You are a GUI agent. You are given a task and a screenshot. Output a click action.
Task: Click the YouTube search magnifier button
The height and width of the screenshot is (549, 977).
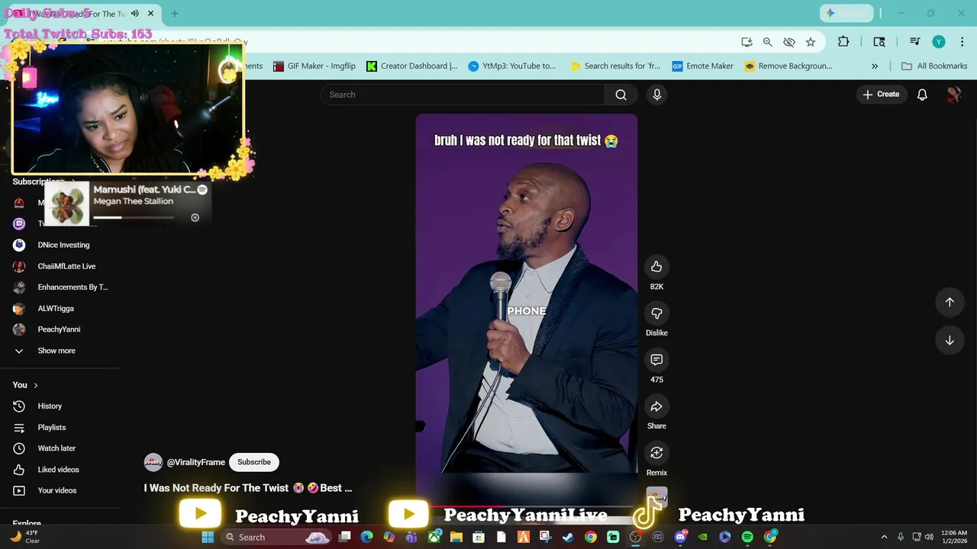pyautogui.click(x=621, y=95)
